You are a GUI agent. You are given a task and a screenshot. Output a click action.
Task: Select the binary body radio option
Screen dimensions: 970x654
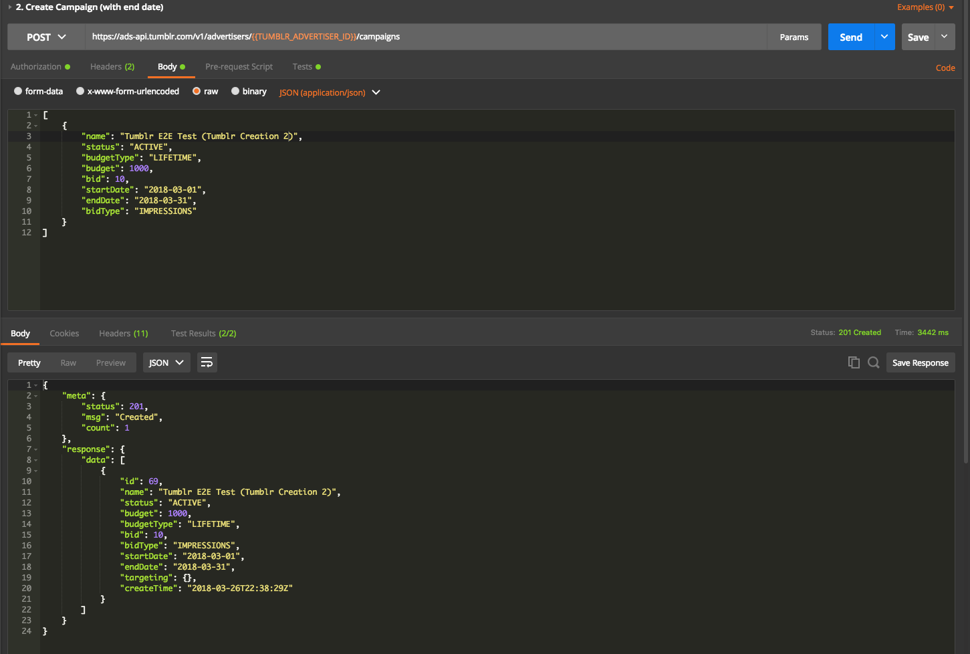[x=235, y=92]
